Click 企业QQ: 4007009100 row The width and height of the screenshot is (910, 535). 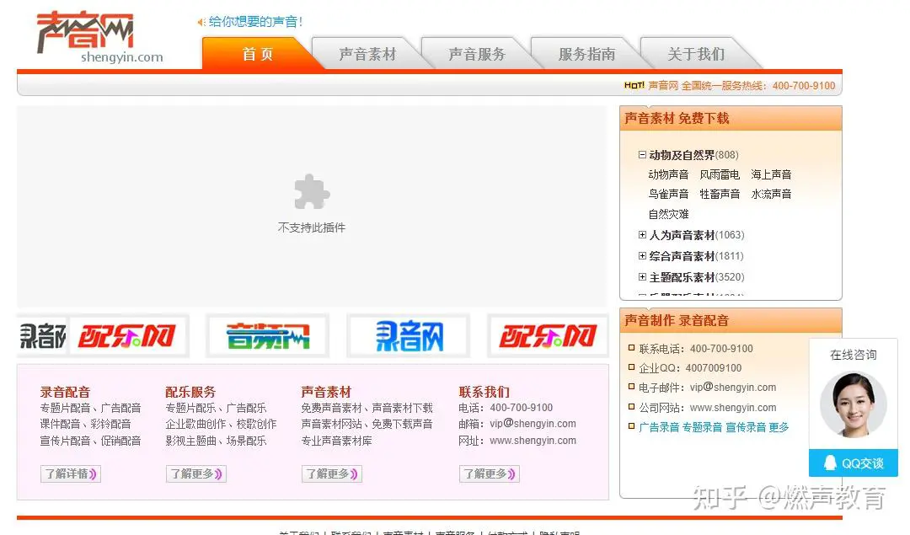point(690,368)
